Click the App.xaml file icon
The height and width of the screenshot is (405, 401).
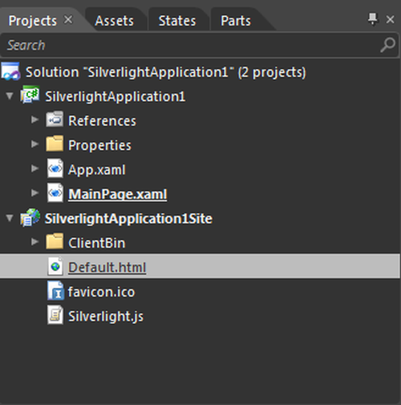pos(55,168)
